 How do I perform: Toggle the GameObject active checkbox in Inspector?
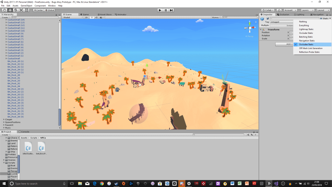(x=268, y=19)
